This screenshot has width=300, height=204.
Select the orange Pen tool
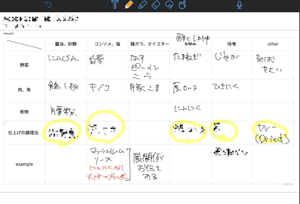pyautogui.click(x=128, y=5)
